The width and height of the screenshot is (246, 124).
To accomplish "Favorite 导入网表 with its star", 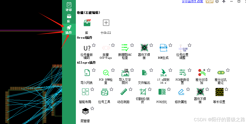I will [x=94, y=70].
